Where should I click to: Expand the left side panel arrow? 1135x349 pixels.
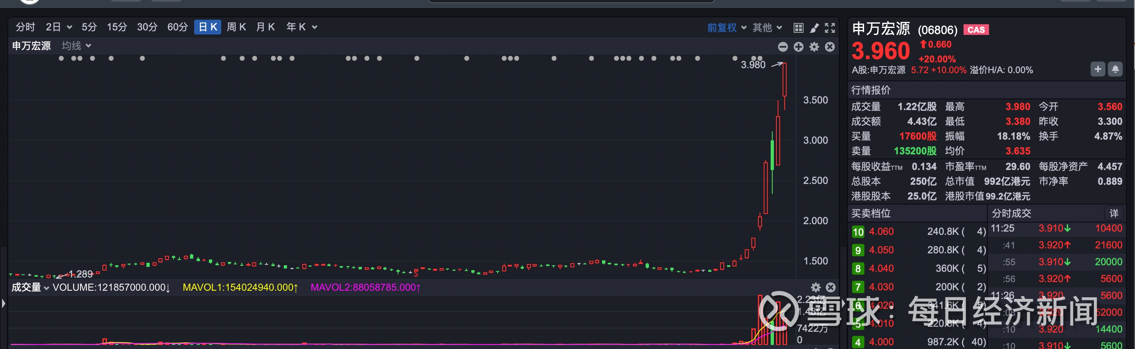pyautogui.click(x=3, y=303)
